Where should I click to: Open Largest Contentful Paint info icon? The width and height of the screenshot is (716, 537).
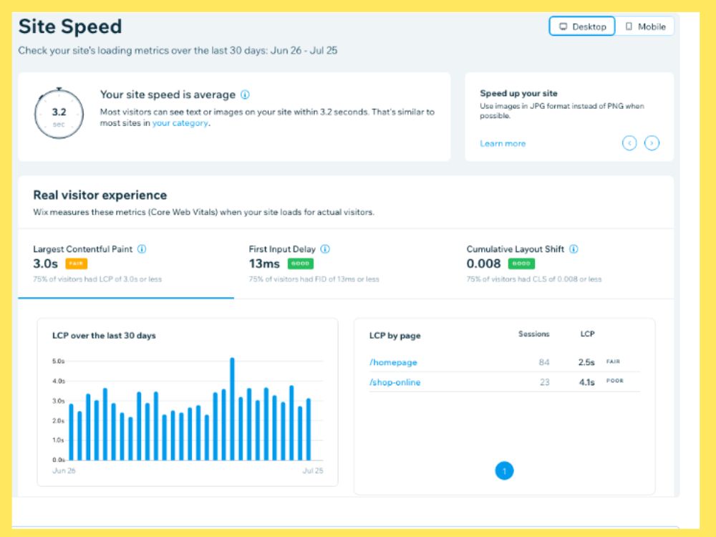pos(142,249)
